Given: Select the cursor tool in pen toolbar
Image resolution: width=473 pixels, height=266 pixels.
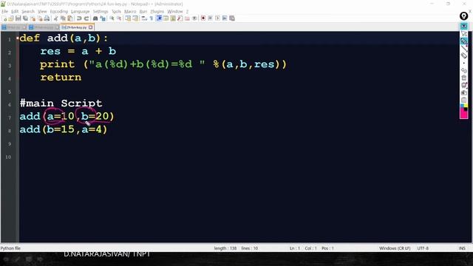Looking at the screenshot, I should coord(464,34).
